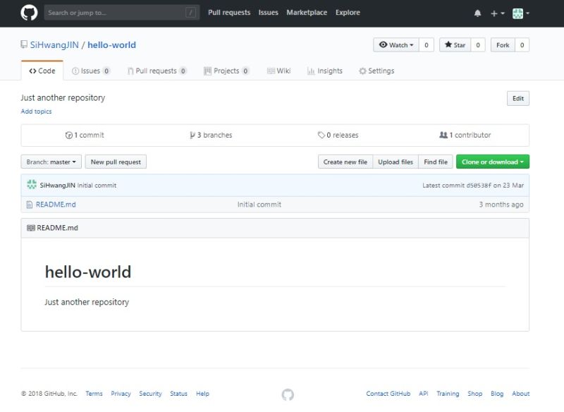Open the hello-world repository title link
This screenshot has width=564, height=412.
tap(112, 45)
